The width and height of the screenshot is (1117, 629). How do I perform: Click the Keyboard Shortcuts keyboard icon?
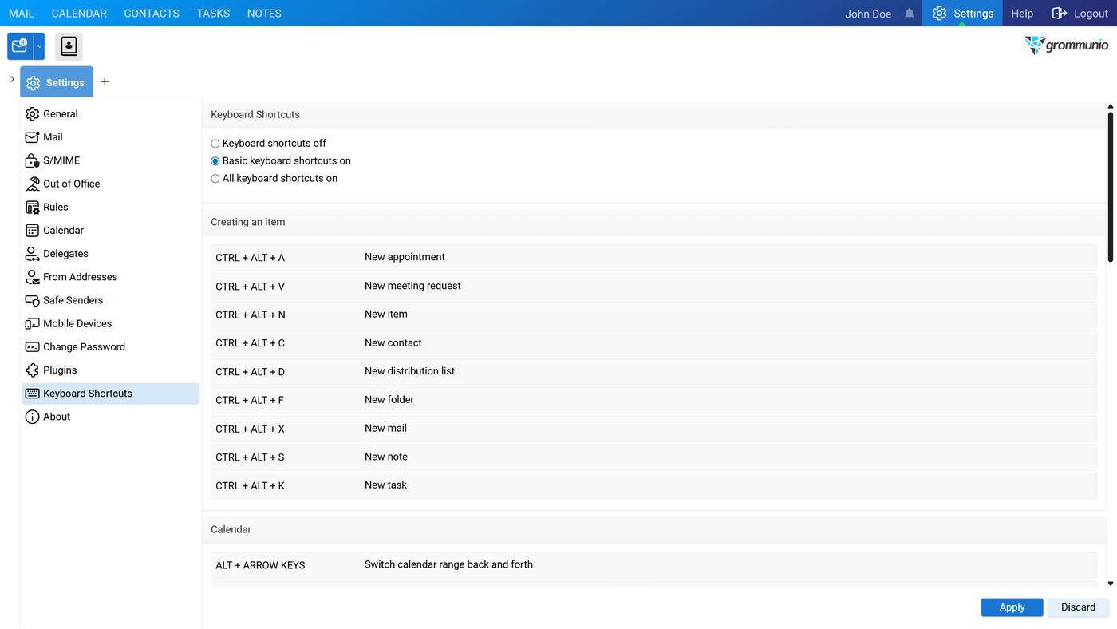33,394
